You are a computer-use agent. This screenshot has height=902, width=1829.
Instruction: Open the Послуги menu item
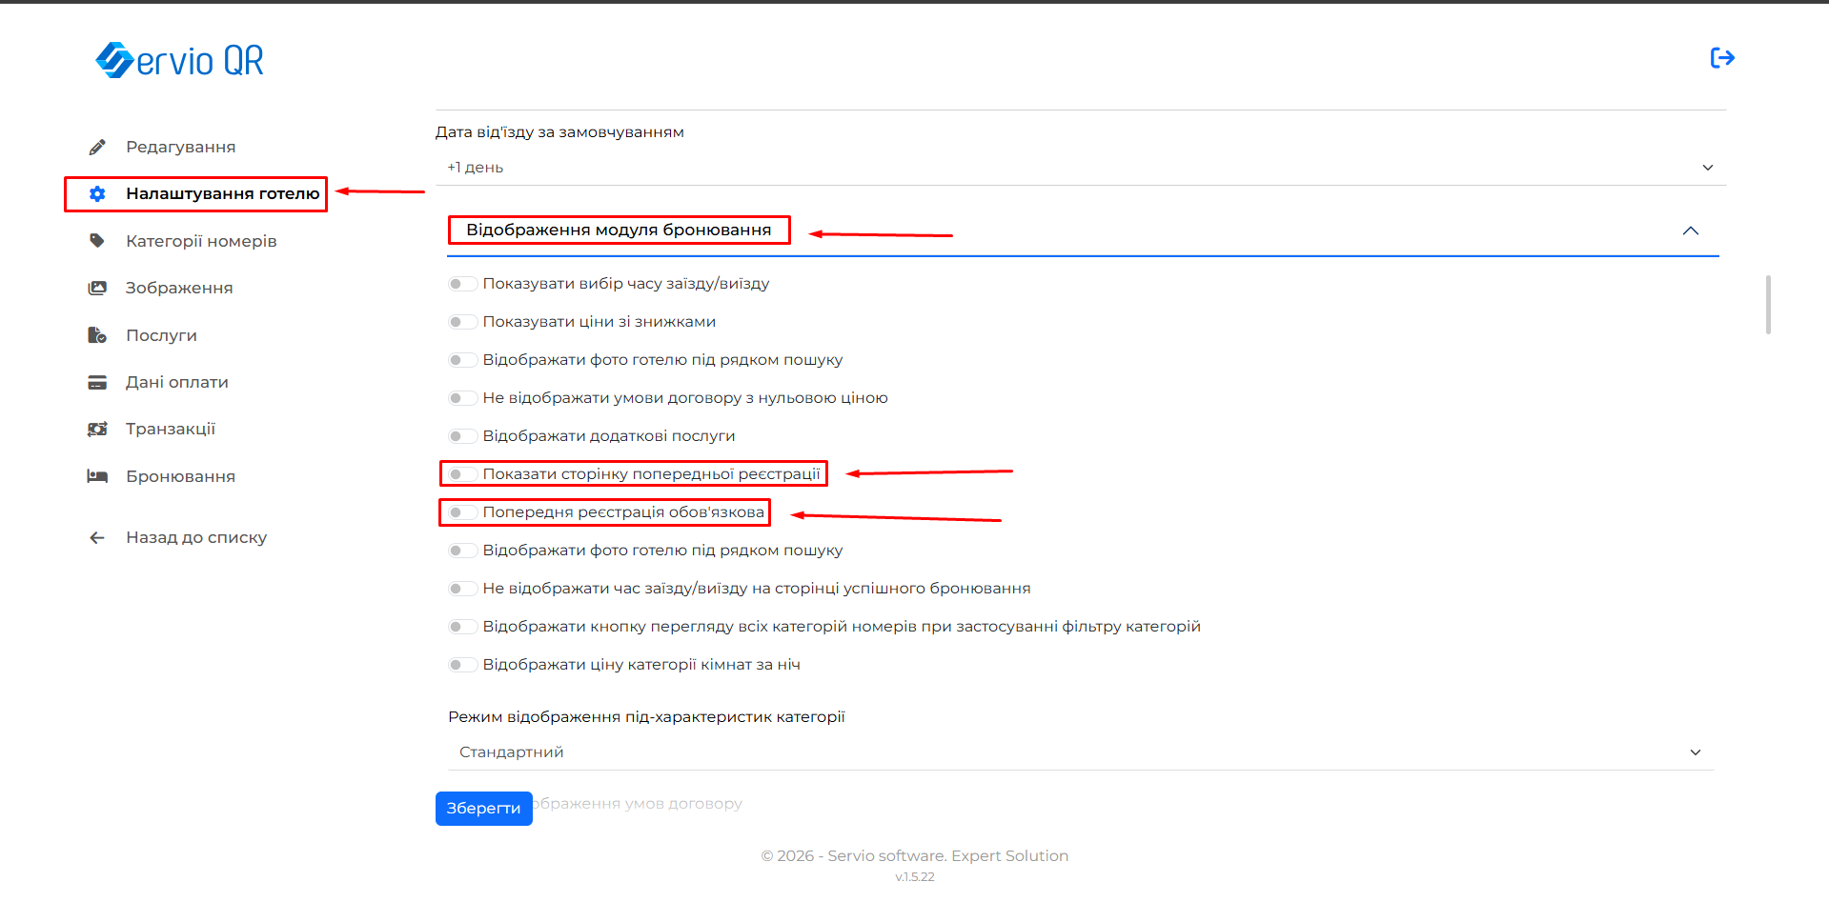pyautogui.click(x=161, y=335)
